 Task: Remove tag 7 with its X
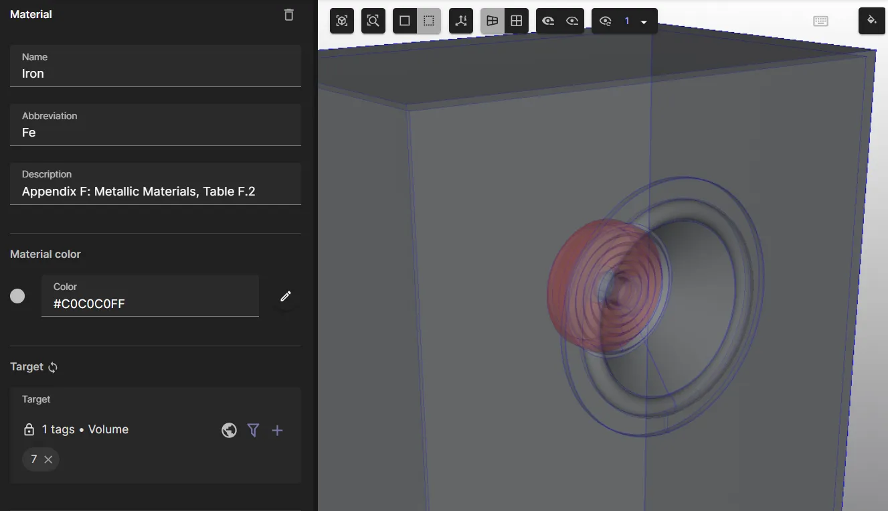tap(48, 459)
